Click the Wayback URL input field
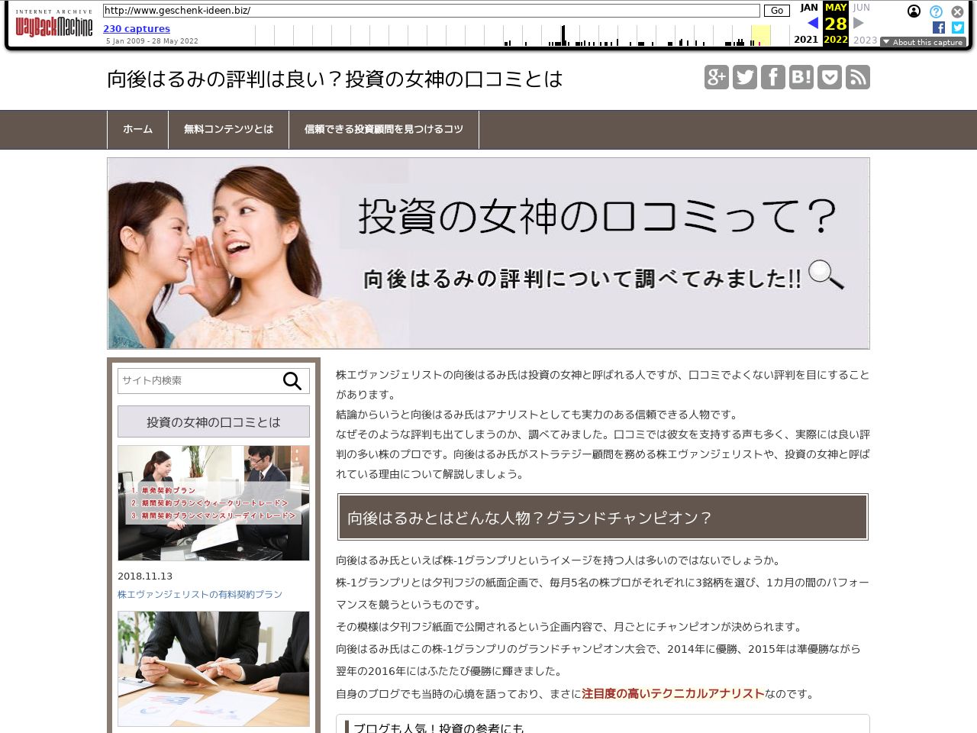The image size is (977, 733). (x=431, y=11)
